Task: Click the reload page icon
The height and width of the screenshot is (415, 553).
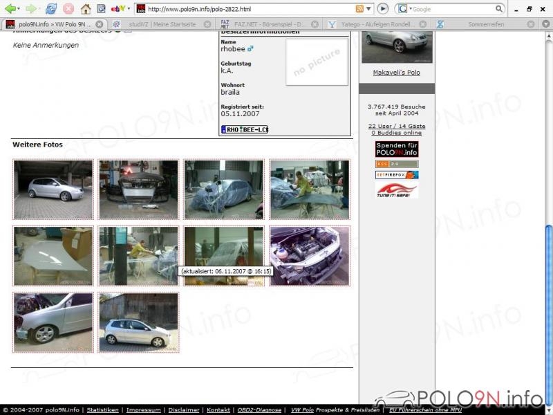Action: (50, 8)
